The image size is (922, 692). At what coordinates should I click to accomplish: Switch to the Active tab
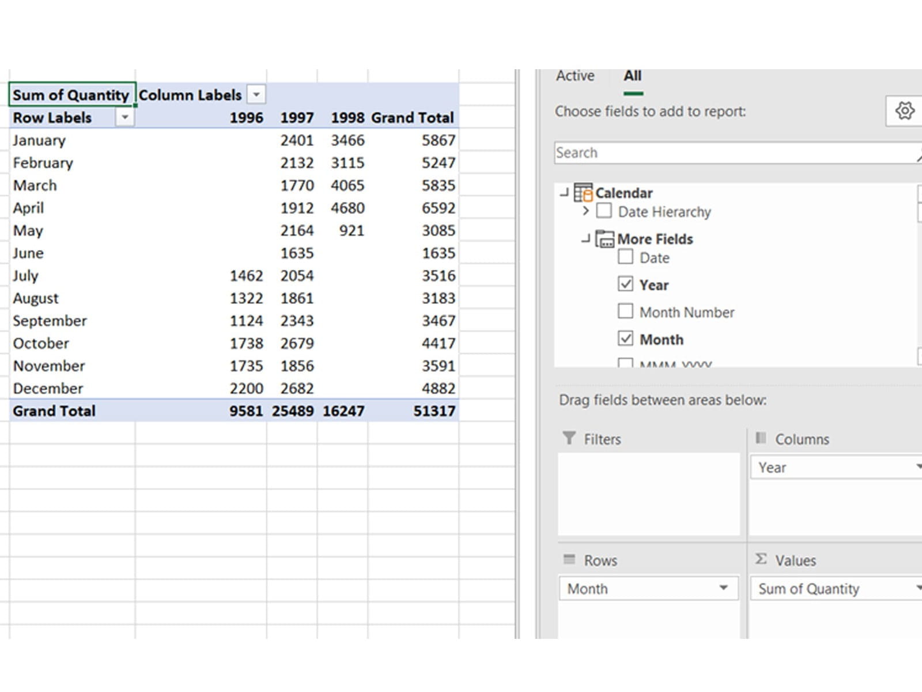pos(575,76)
